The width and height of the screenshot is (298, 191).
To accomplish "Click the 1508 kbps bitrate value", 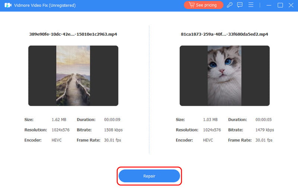I will click(113, 130).
